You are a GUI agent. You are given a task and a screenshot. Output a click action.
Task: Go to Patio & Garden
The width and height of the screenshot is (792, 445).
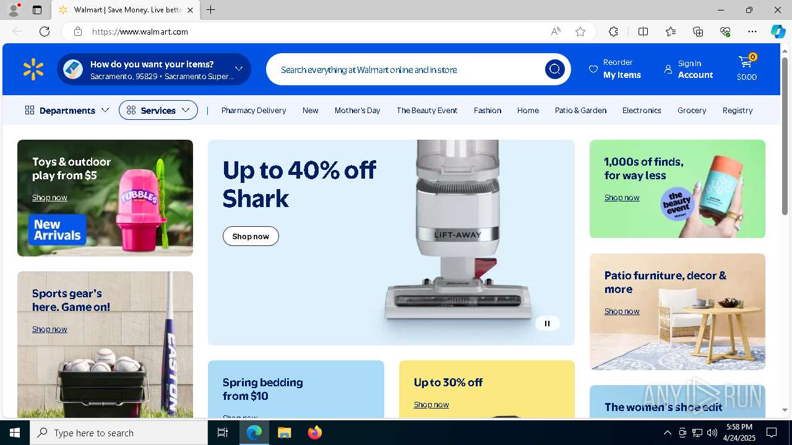(580, 110)
